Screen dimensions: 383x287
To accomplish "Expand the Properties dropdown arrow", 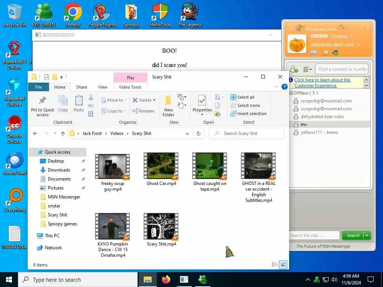I will (x=202, y=115).
